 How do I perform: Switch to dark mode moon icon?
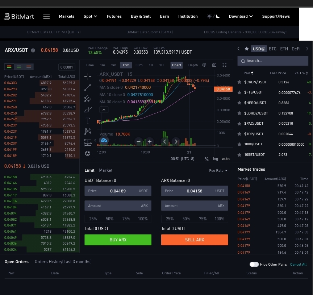pyautogui.click(x=218, y=16)
